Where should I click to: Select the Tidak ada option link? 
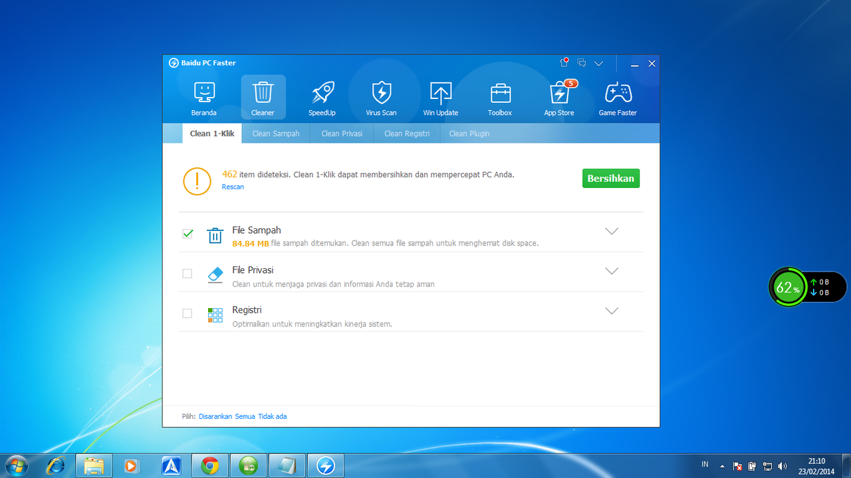coord(273,416)
